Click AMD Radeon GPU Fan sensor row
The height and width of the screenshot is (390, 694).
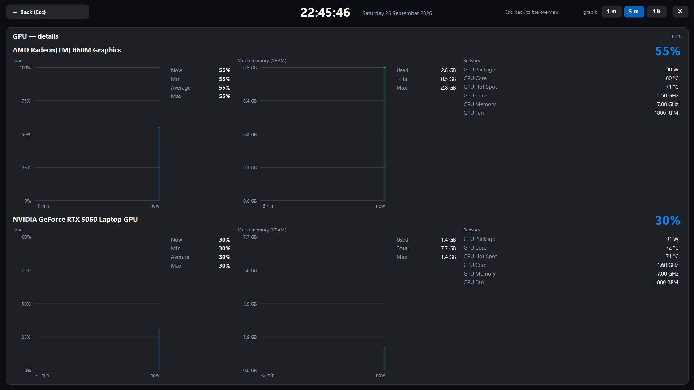click(x=571, y=113)
